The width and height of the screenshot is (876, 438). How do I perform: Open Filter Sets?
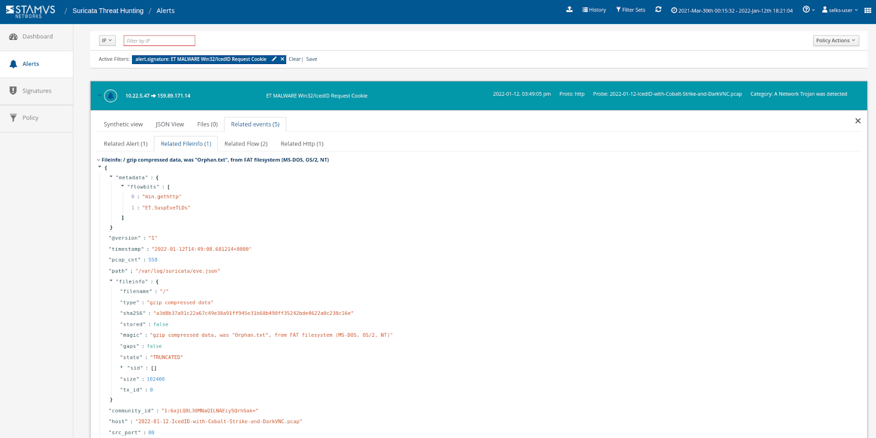pyautogui.click(x=631, y=10)
